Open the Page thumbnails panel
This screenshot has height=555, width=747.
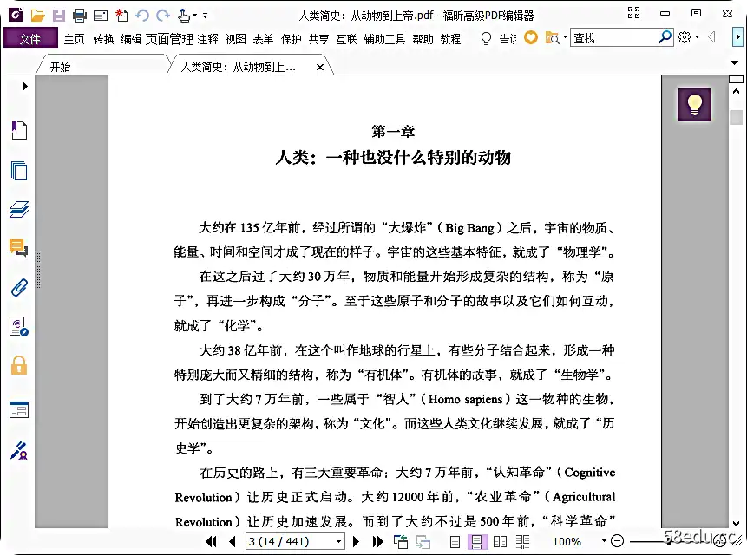19,170
